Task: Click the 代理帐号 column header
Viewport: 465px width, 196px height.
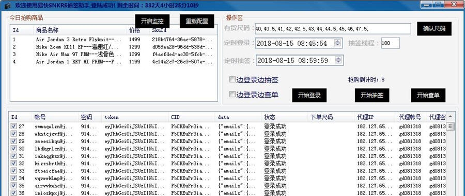Action: 411,117
